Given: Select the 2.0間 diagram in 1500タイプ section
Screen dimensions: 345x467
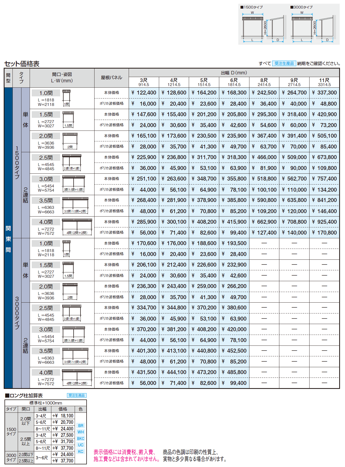Looking at the screenshot, I should point(70,141).
